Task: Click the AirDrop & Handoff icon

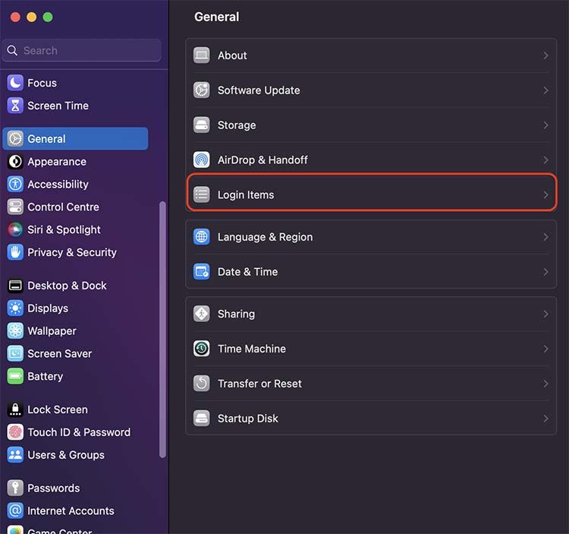Action: point(201,160)
